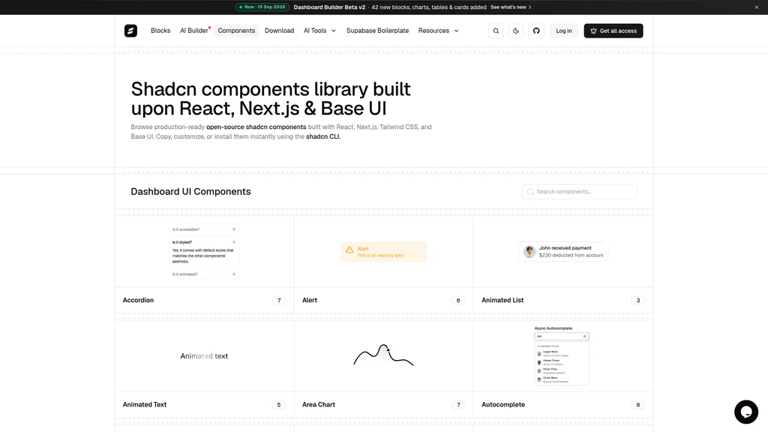The image size is (768, 432).
Task: Click the Alert preview thumbnail
Action: pos(383,252)
